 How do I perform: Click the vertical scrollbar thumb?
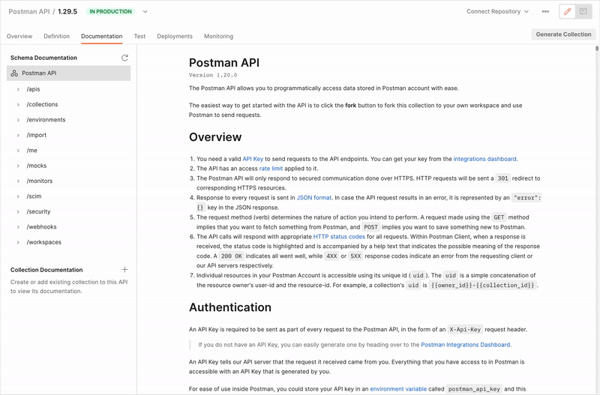[597, 48]
